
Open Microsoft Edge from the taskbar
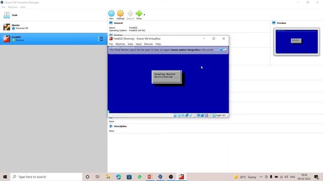pos(119,176)
